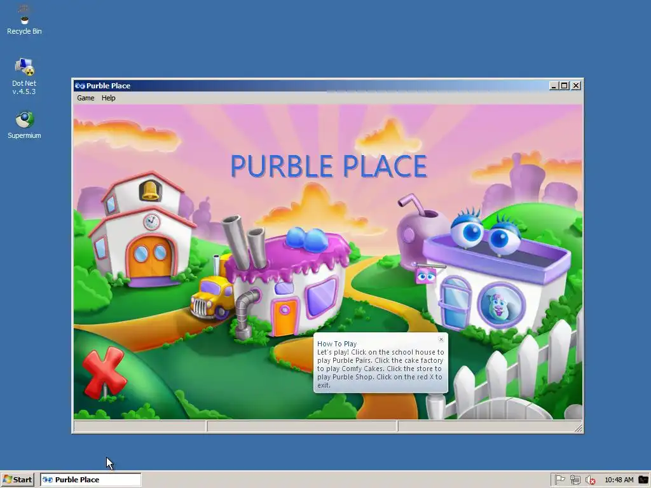Click the Purble Place window title bar icon

click(x=79, y=86)
